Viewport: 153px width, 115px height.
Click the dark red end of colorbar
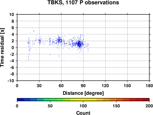tap(146, 100)
